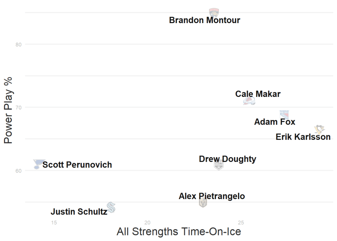Select the Drew Doughty label
Screen dimensions: 337x241
click(x=227, y=159)
